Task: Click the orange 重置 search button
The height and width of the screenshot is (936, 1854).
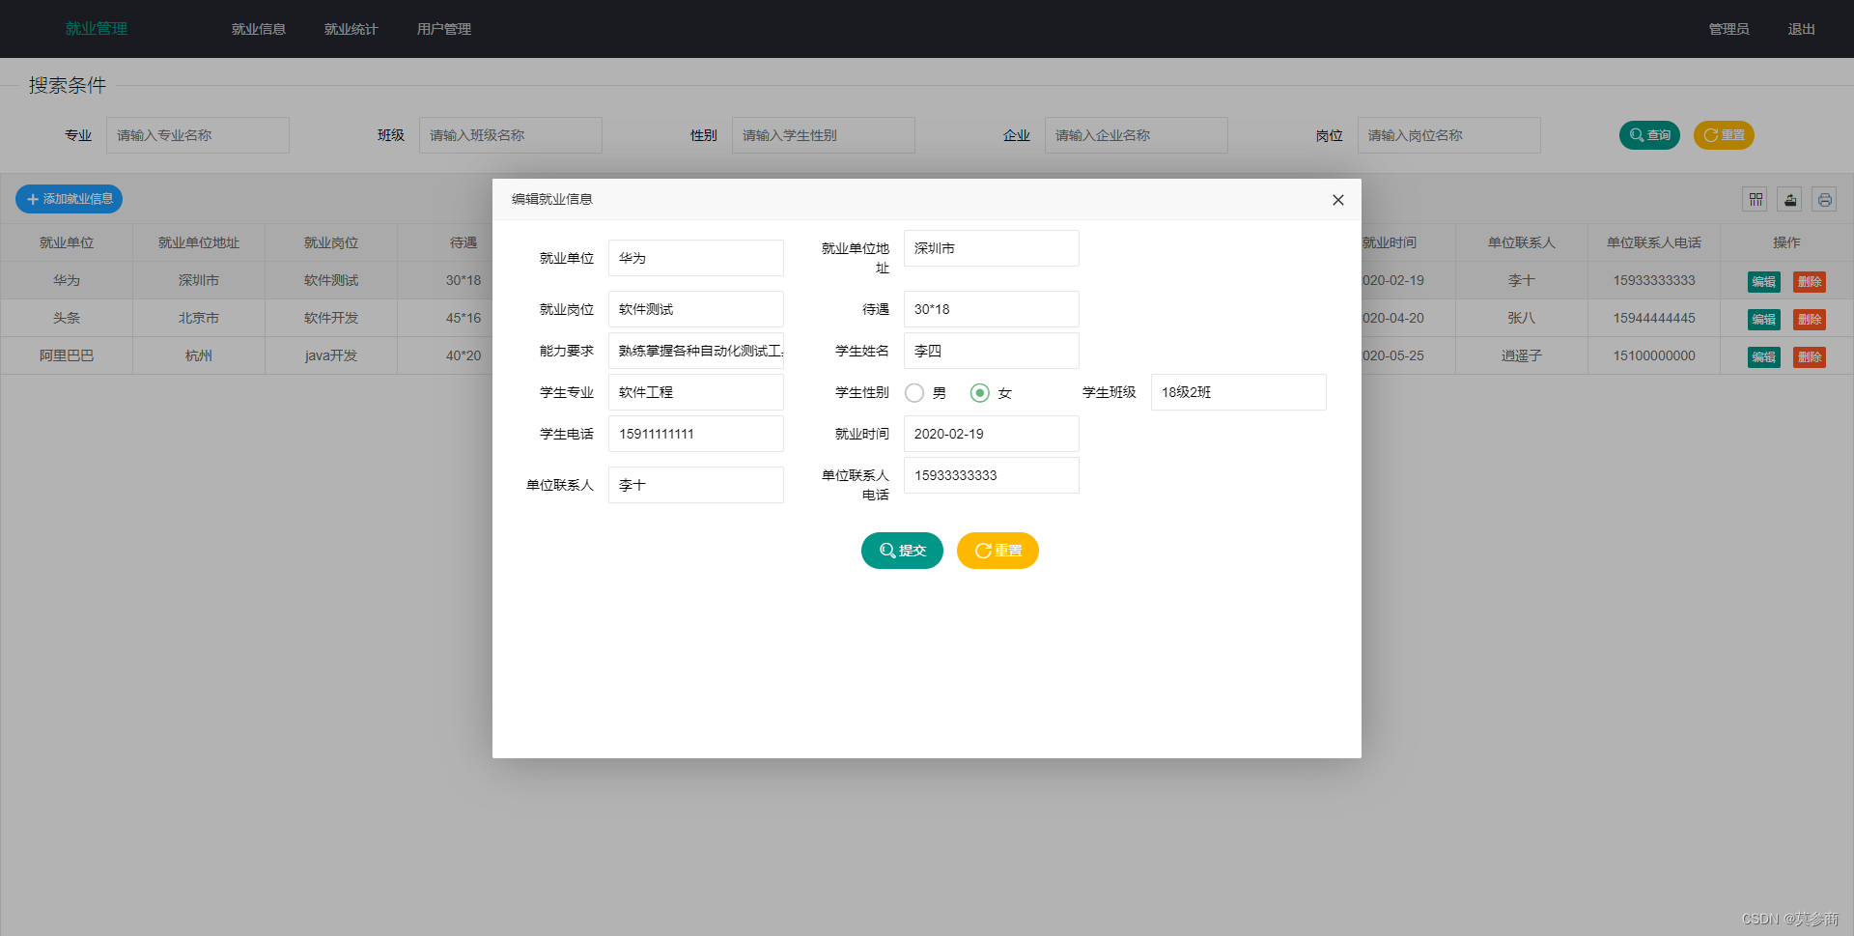Action: (x=1724, y=135)
